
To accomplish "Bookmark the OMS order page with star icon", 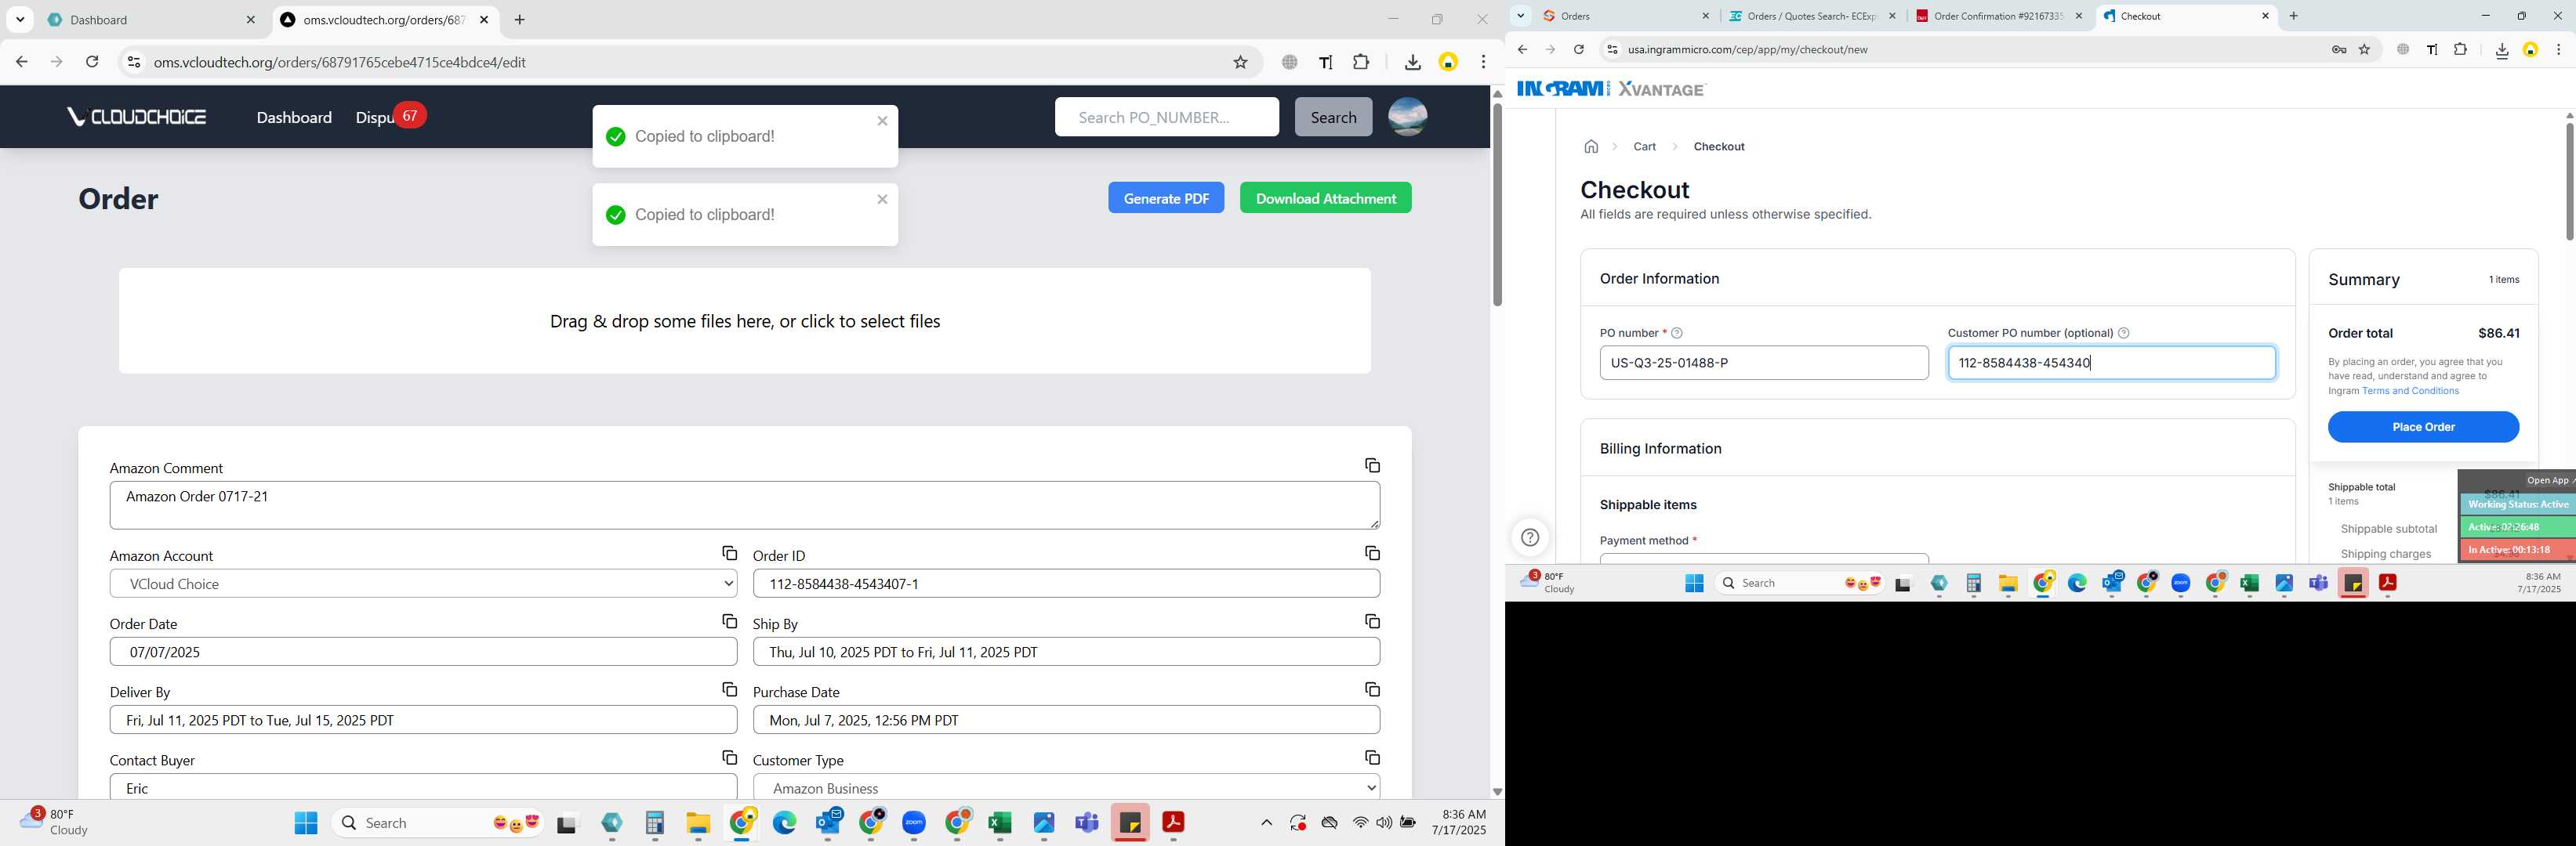I will click(x=1240, y=62).
